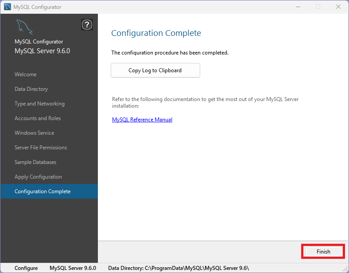The image size is (349, 273).
Task: Click the Configure label in status bar
Action: click(26, 268)
